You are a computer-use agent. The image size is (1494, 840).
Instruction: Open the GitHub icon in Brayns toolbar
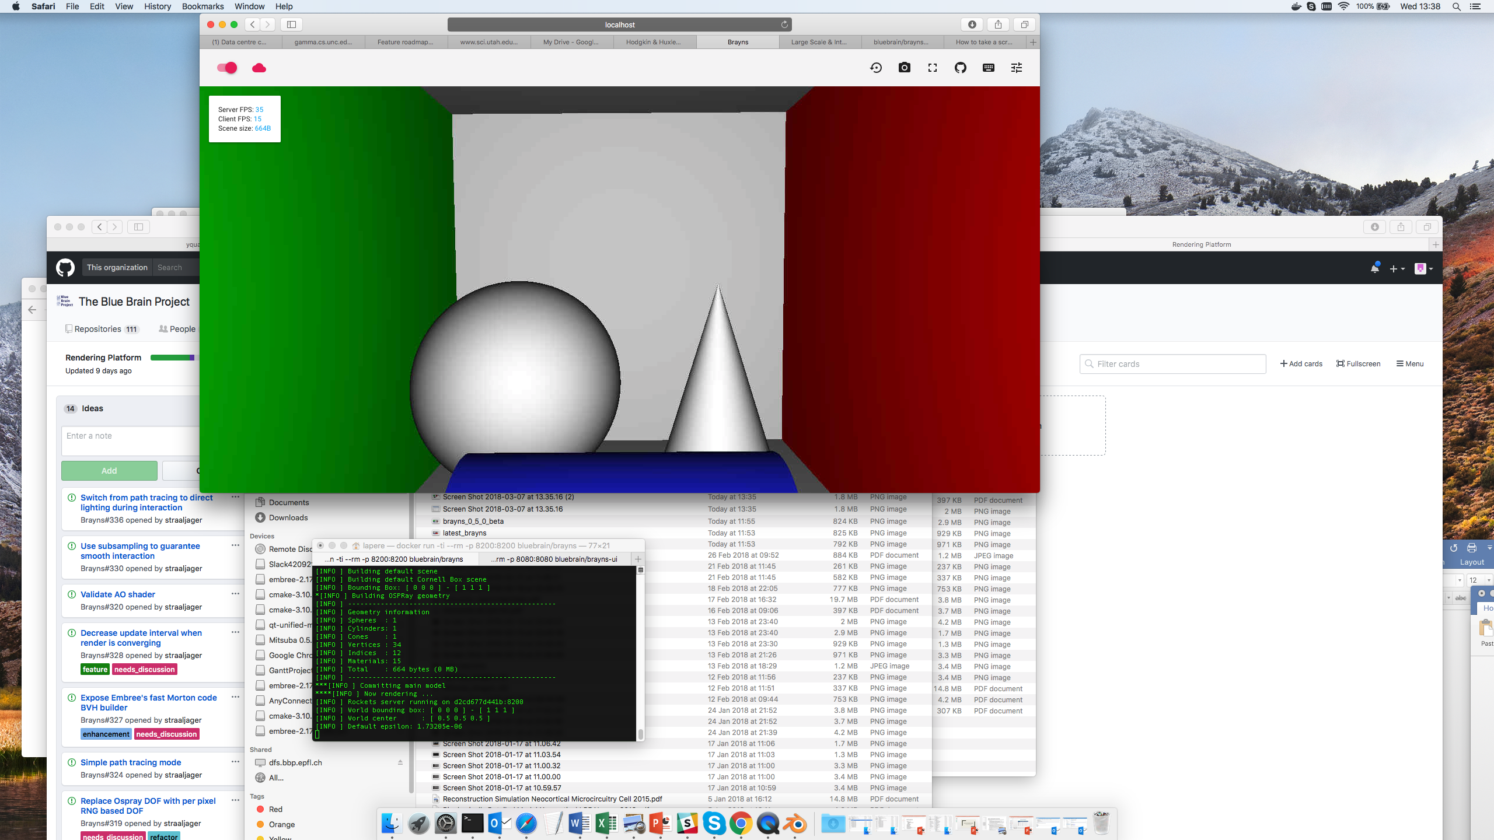[961, 68]
